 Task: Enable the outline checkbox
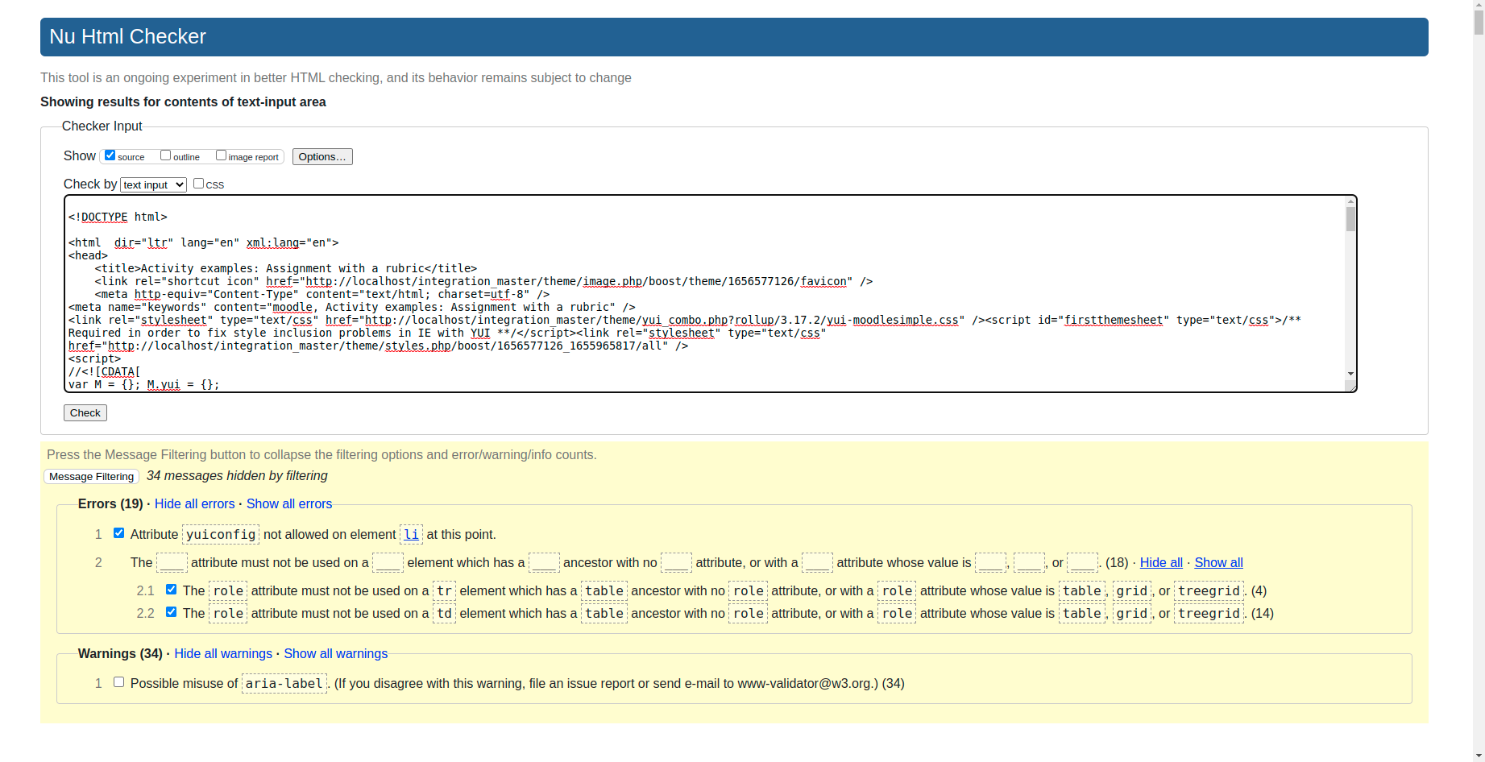click(165, 155)
